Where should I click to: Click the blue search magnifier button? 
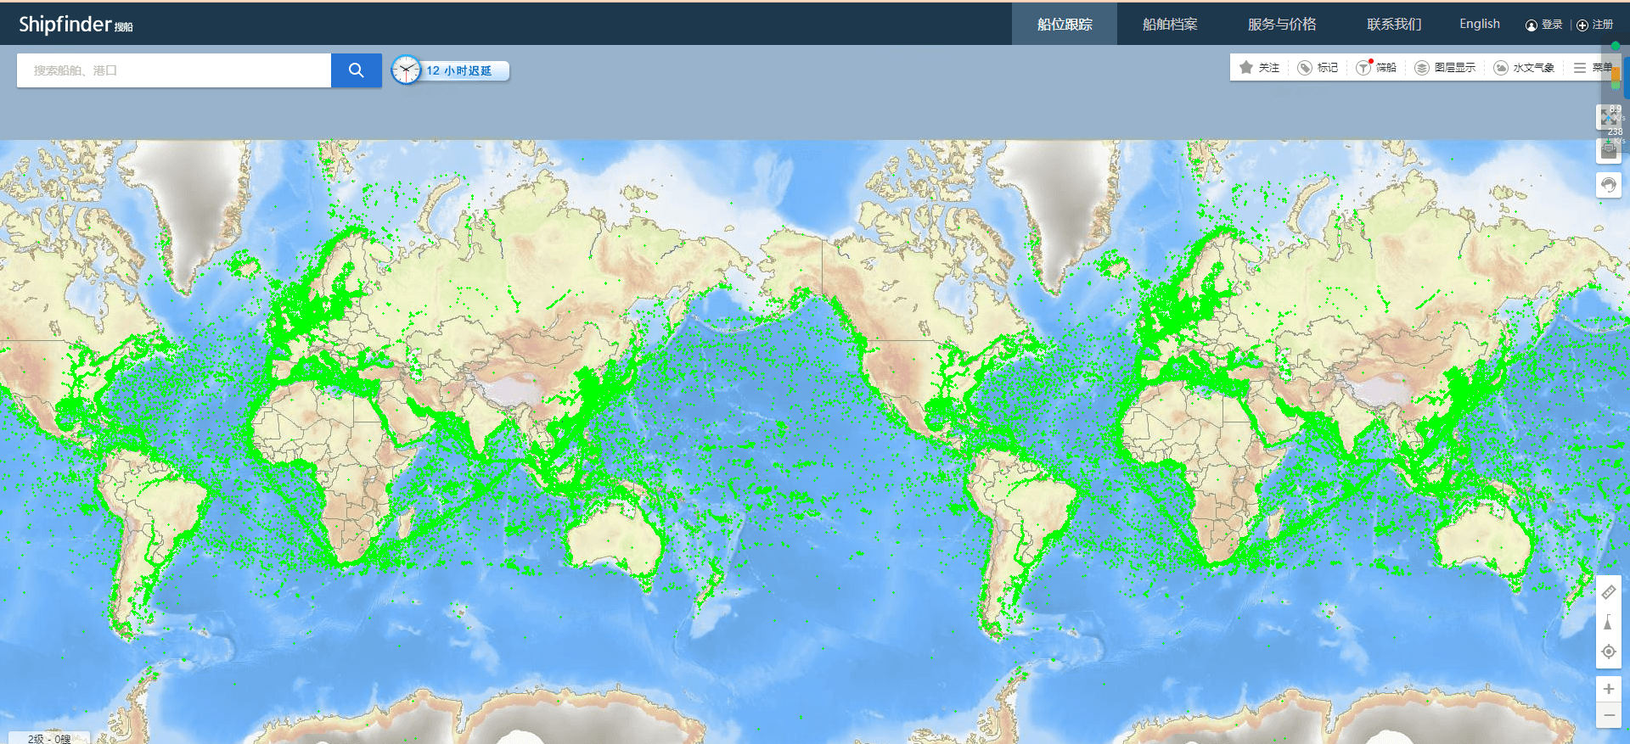(x=356, y=70)
